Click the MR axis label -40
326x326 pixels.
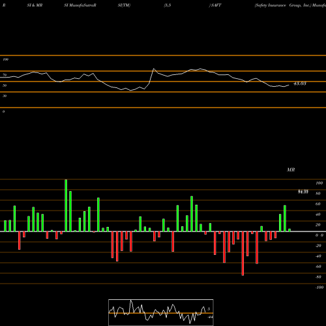pyautogui.click(x=318, y=256)
